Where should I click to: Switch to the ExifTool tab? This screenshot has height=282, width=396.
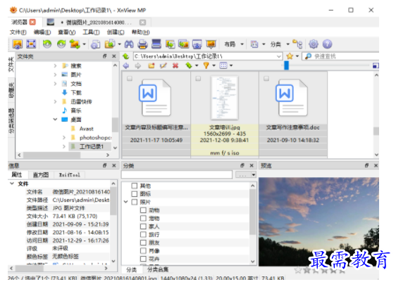coord(70,174)
